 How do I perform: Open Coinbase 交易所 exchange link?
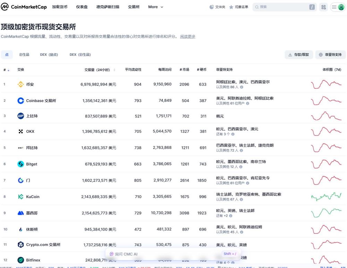[x=41, y=101]
